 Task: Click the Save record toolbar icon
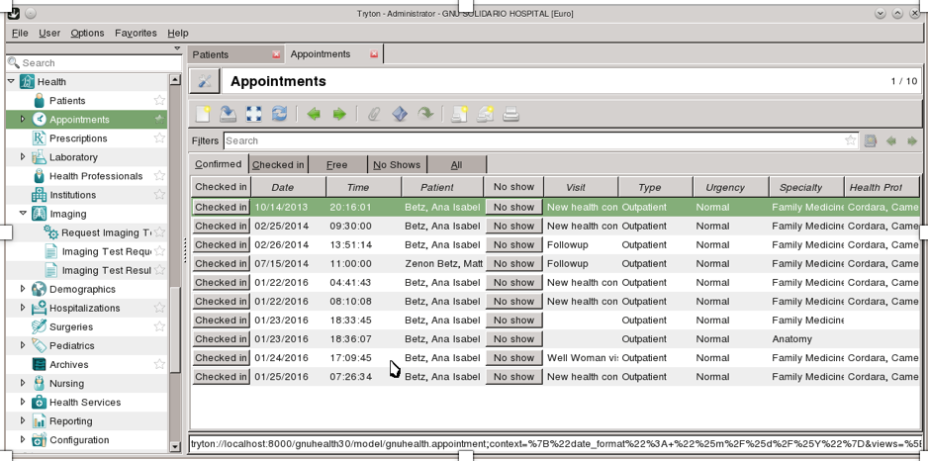(x=228, y=115)
